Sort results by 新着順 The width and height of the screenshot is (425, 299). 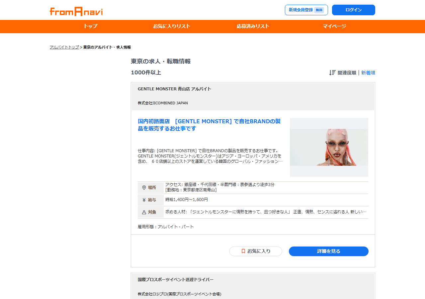(x=368, y=73)
